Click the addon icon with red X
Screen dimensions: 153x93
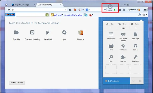tap(80, 10)
